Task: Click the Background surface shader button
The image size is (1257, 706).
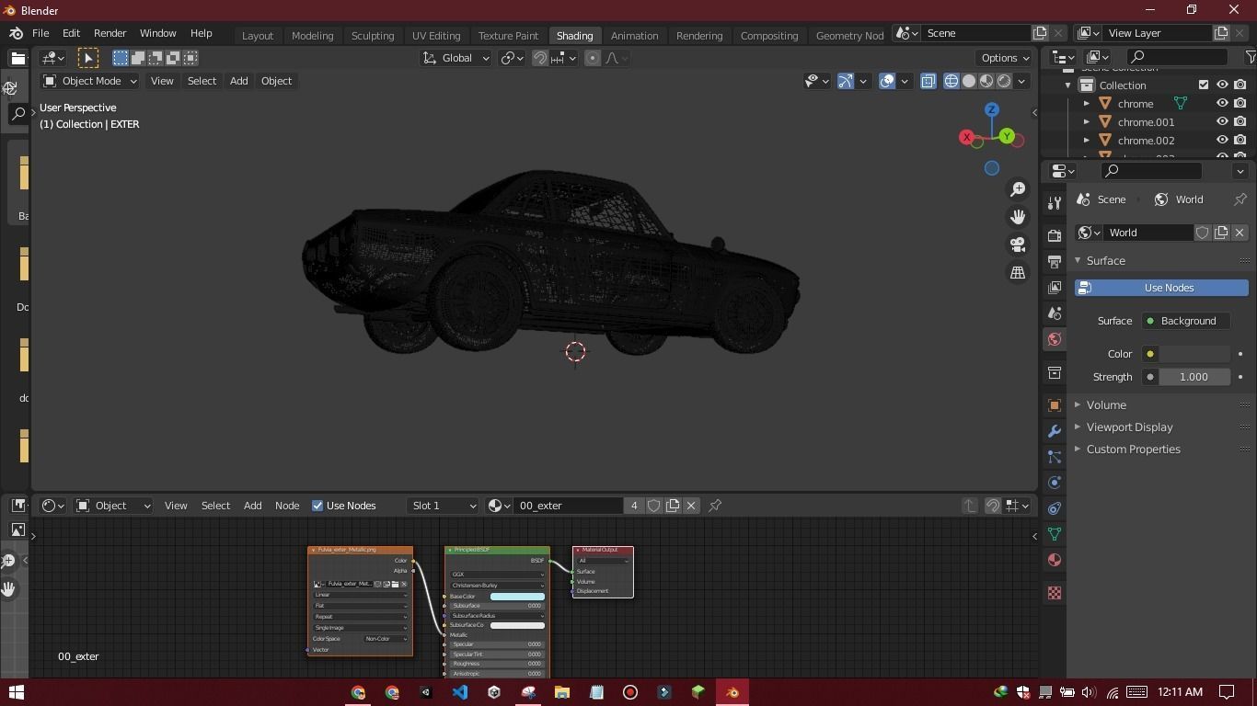Action: 1186,321
